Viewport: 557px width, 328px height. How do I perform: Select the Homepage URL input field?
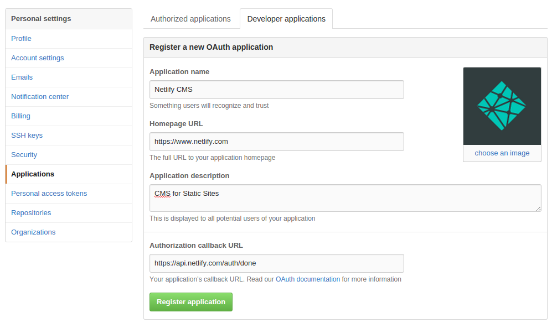[276, 141]
